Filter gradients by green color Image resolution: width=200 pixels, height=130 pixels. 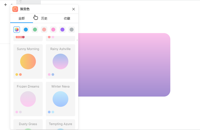pyautogui.click(x=35, y=30)
